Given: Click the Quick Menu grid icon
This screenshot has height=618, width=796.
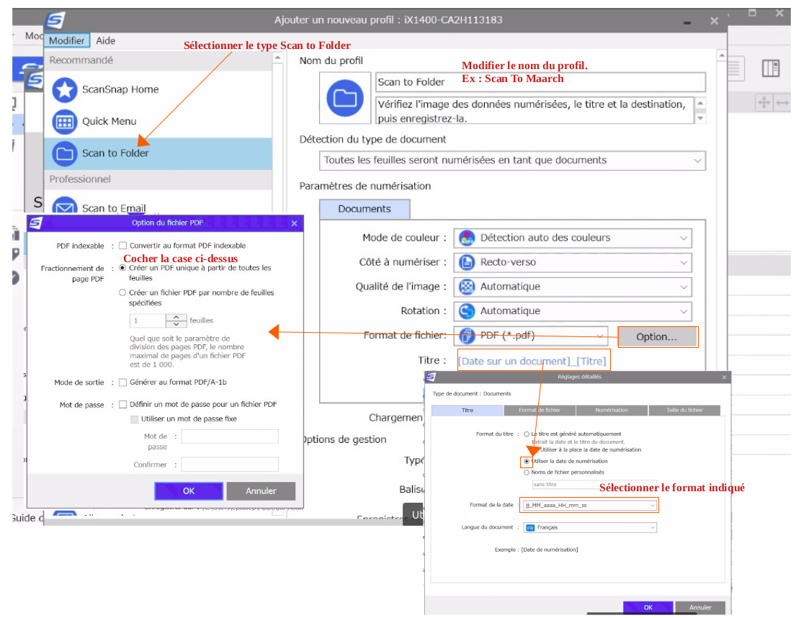Looking at the screenshot, I should [x=65, y=121].
